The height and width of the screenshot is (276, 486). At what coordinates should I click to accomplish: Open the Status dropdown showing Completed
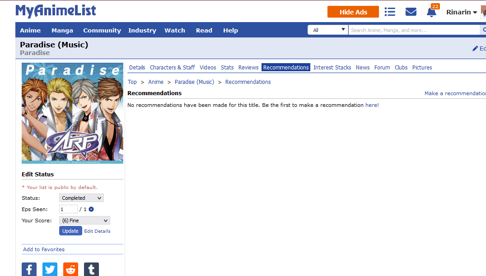click(81, 198)
